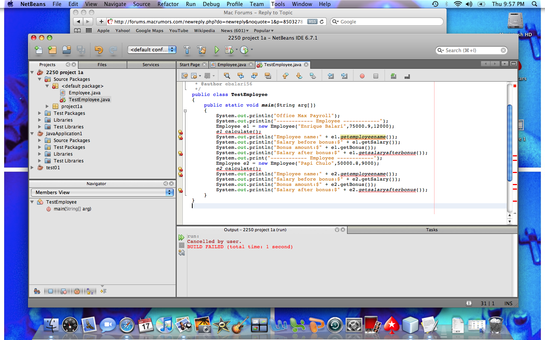Click the macOS volume icon

click(x=469, y=4)
